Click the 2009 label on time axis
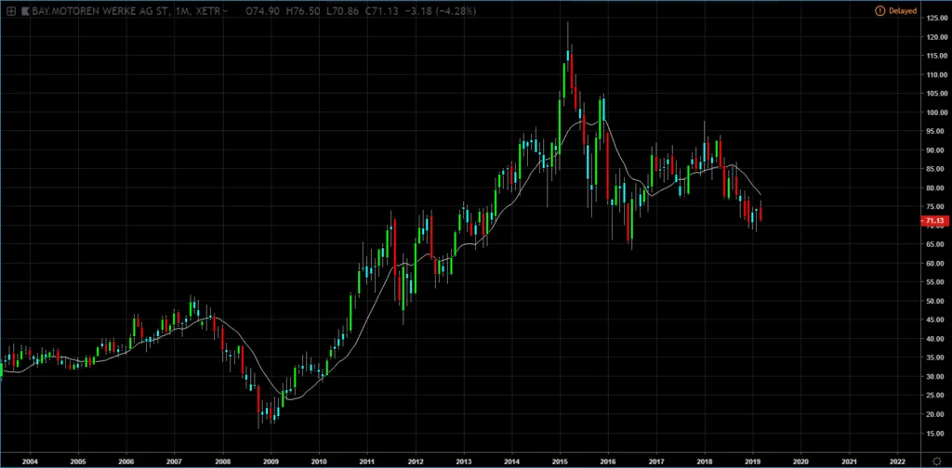 point(271,461)
